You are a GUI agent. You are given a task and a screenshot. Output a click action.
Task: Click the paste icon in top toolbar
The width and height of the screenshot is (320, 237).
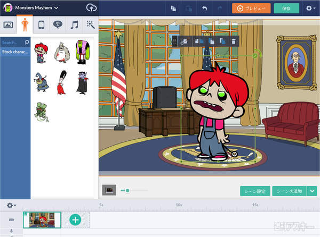click(x=189, y=9)
